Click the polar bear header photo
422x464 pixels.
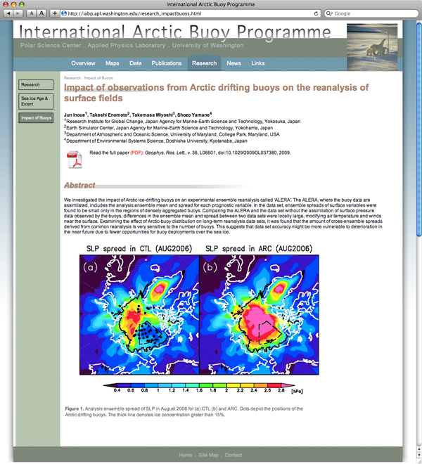point(372,47)
